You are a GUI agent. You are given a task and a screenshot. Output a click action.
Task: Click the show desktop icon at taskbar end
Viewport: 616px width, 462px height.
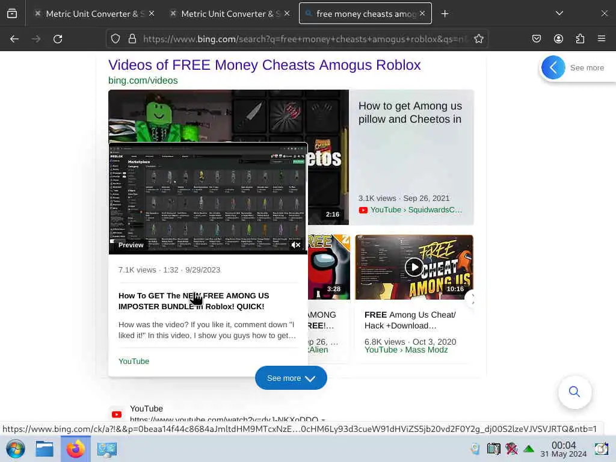click(601, 449)
